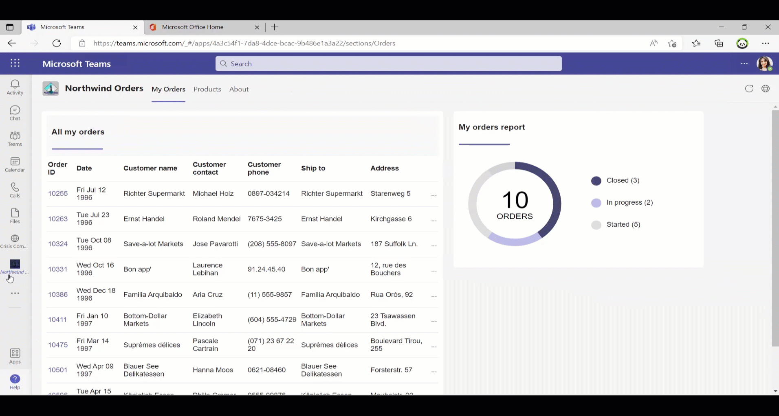Switch to Teams view via sidebar icon

(15, 138)
